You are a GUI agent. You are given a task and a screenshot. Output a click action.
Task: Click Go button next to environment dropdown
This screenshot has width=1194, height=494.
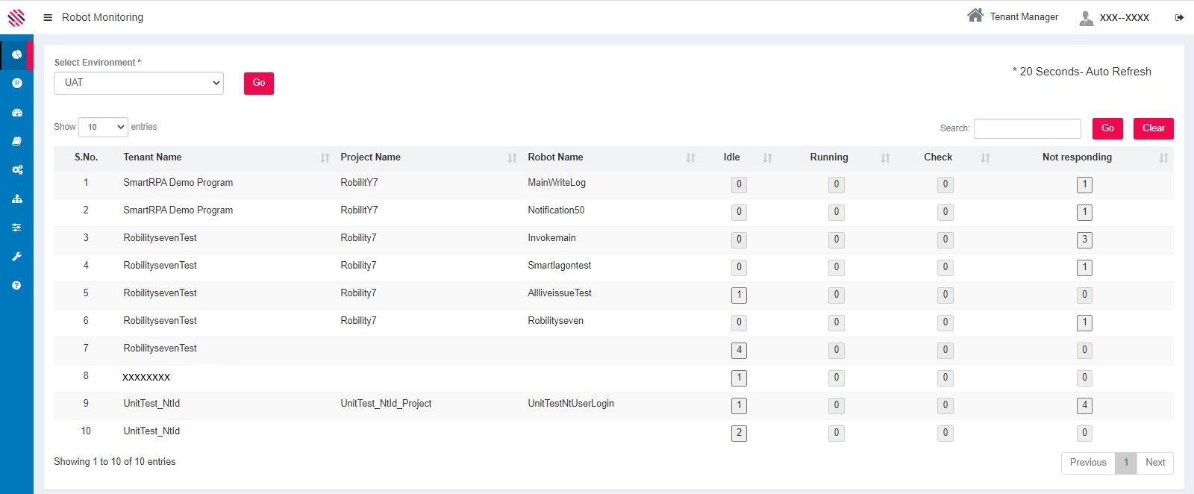click(x=258, y=84)
